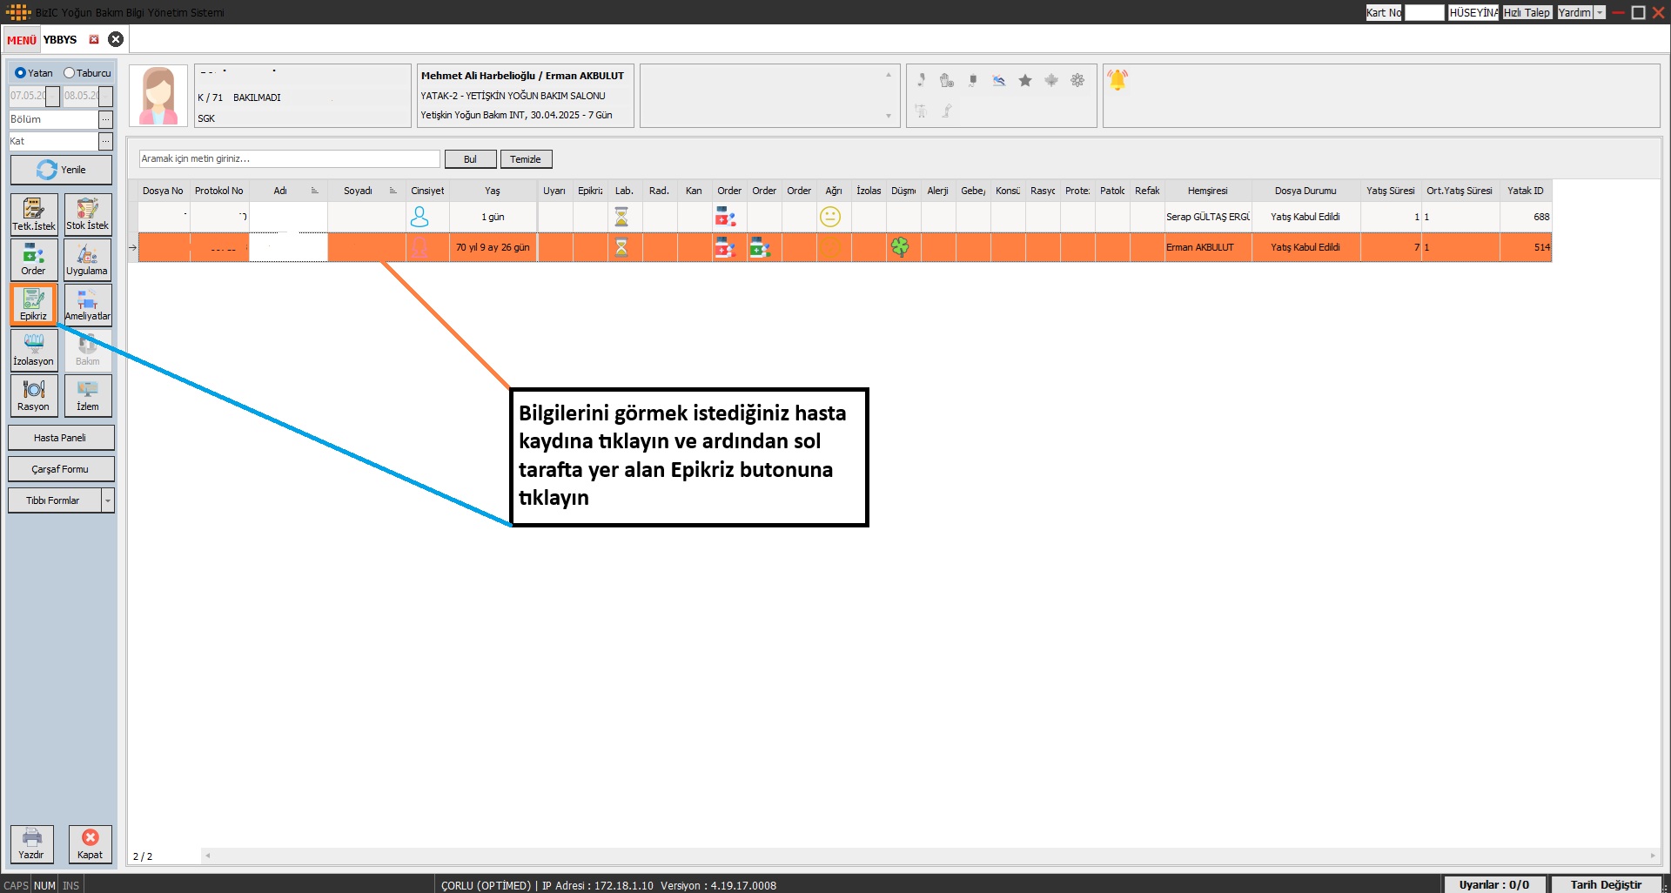
Task: Open the Order icon in sidebar
Action: pyautogui.click(x=34, y=259)
